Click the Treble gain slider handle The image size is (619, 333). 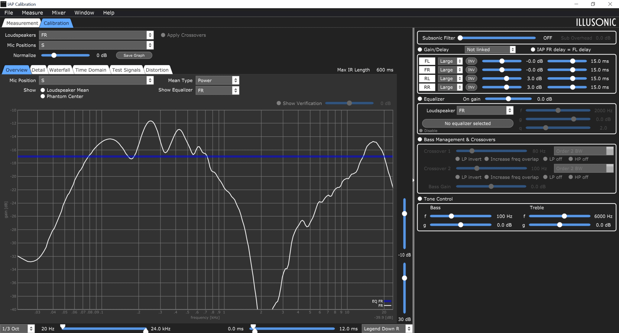coord(559,225)
